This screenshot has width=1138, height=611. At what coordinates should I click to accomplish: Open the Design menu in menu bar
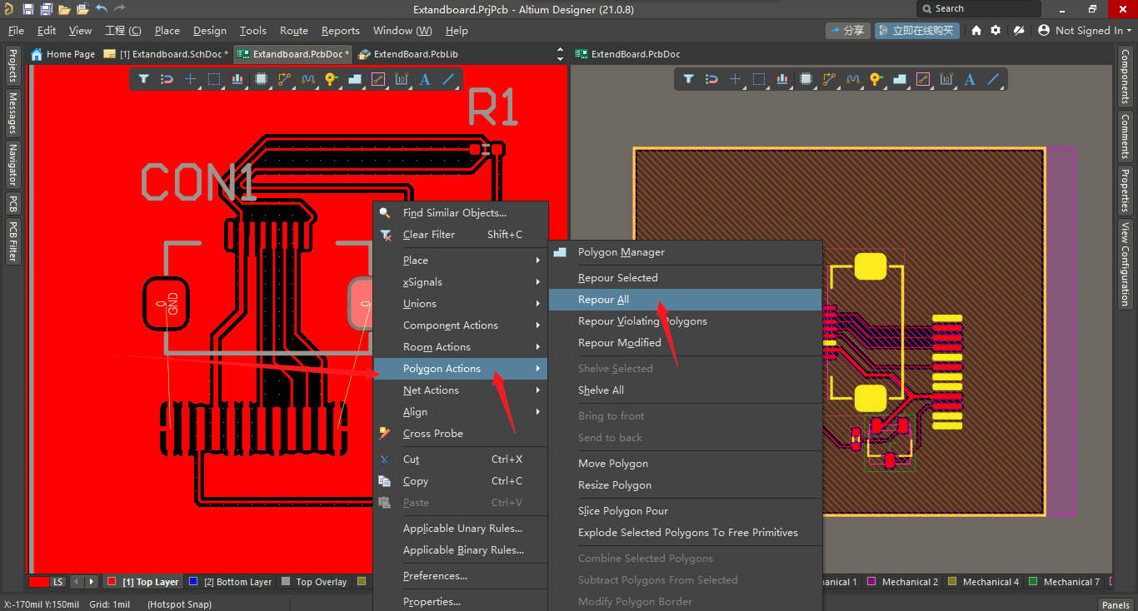209,30
